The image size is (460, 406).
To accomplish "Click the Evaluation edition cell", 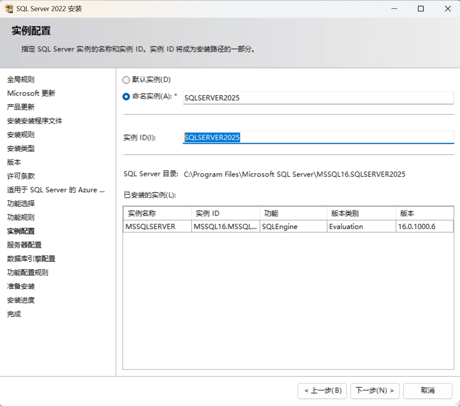I will pyautogui.click(x=361, y=226).
